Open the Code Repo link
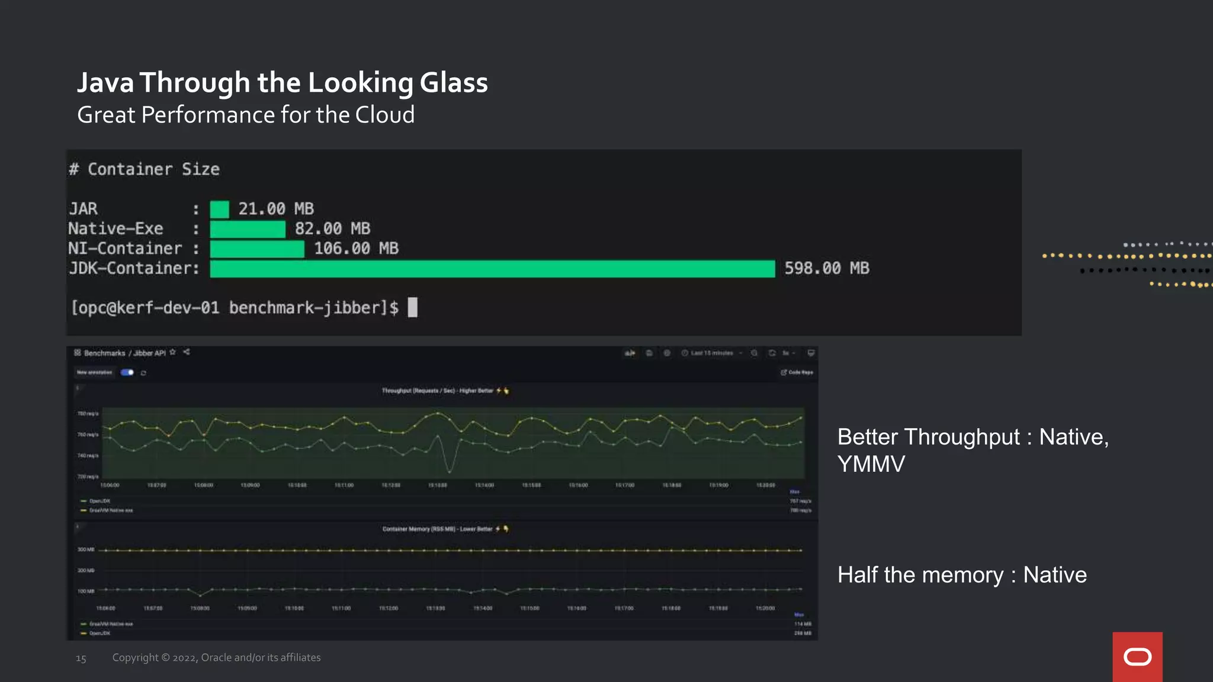Screen dimensions: 1213x682 click(x=797, y=372)
